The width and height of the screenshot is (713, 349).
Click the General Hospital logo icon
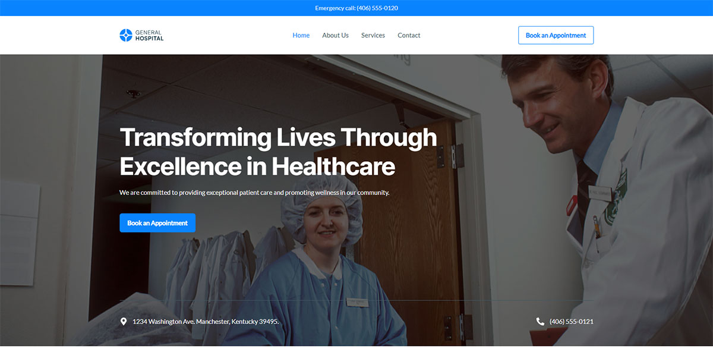tap(126, 35)
